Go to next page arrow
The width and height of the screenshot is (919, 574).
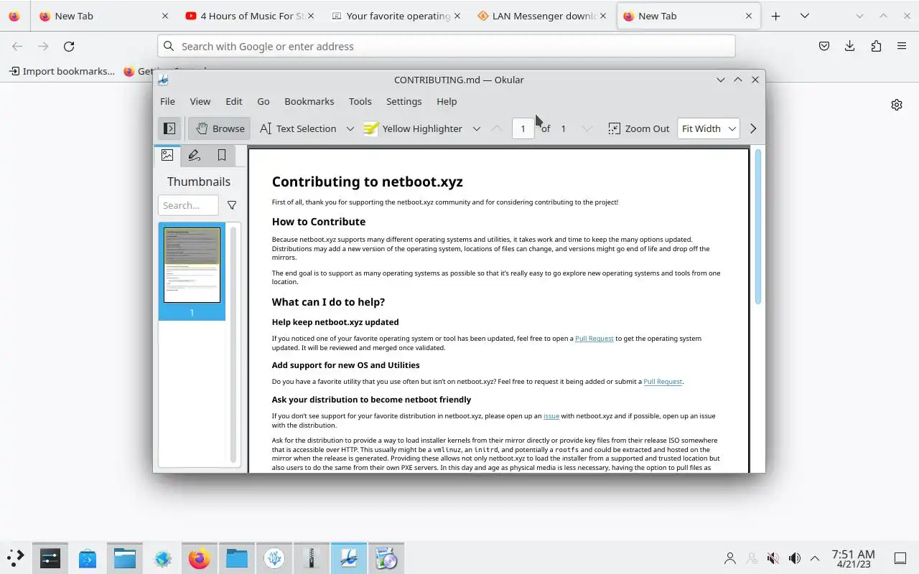coord(587,128)
